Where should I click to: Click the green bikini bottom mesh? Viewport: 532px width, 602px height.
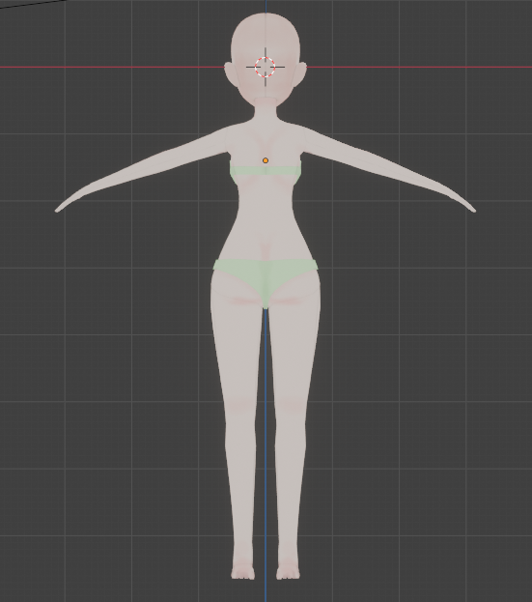[x=266, y=276]
